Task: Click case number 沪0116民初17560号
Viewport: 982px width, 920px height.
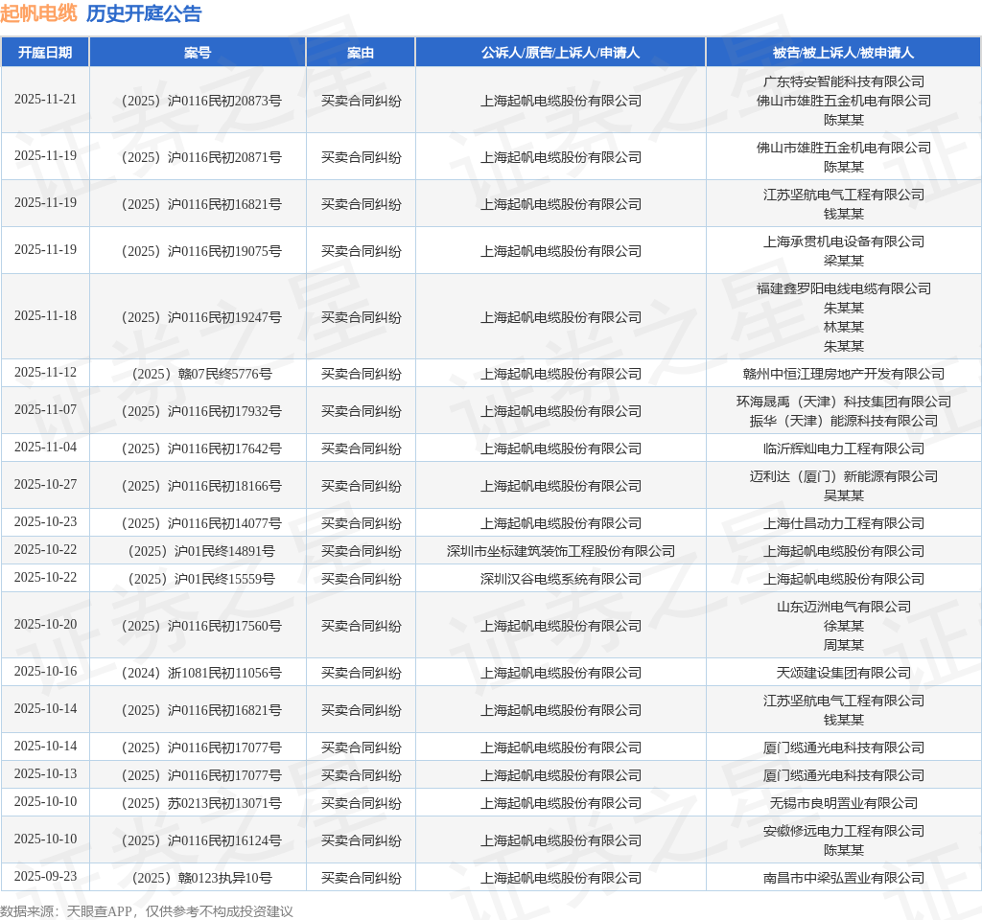Action: (x=201, y=626)
